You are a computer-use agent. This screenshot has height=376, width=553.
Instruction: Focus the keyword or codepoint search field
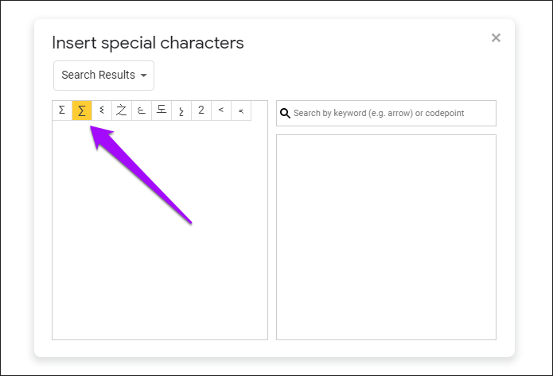[x=386, y=113]
